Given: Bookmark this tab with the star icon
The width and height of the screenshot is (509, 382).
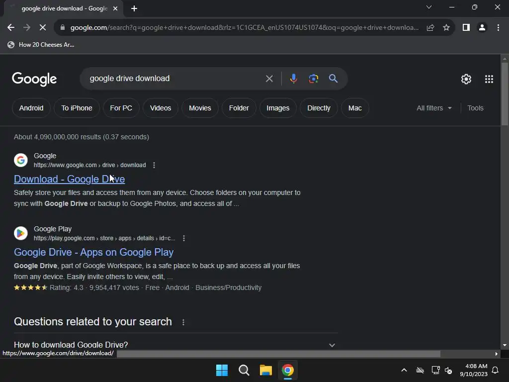Looking at the screenshot, I should [446, 28].
